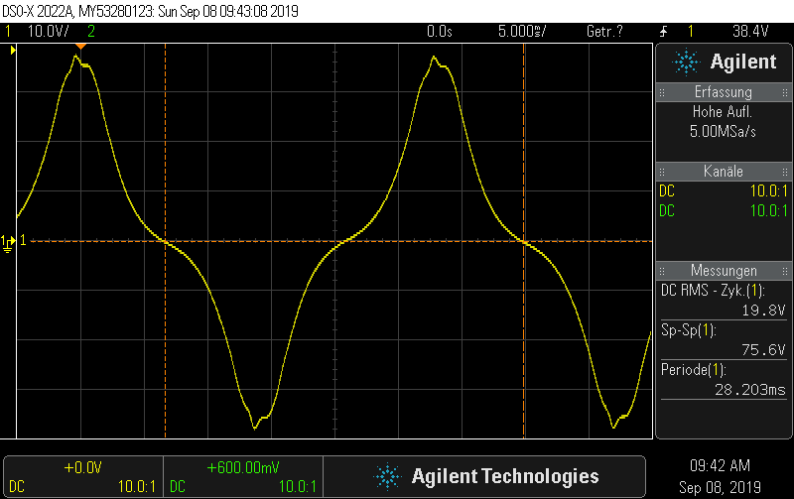
Task: Click the 38.4V trigger level value
Action: [x=750, y=32]
